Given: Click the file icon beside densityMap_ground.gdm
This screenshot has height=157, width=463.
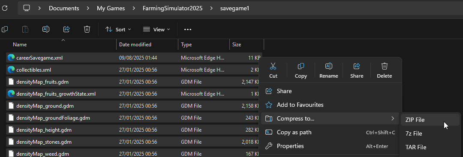Looking at the screenshot, I should click(x=11, y=106).
